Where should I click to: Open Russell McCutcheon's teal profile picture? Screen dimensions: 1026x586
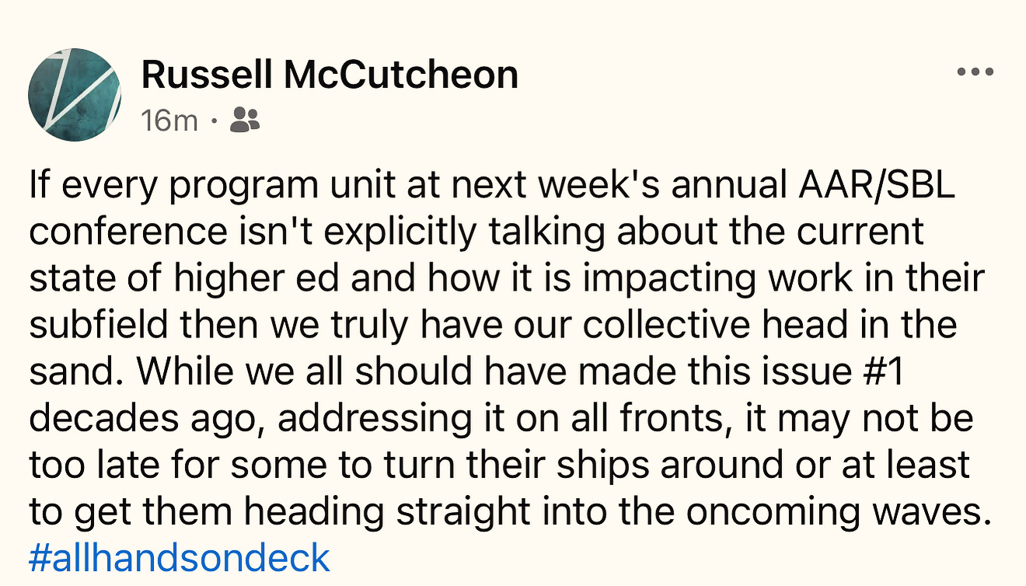pyautogui.click(x=75, y=94)
